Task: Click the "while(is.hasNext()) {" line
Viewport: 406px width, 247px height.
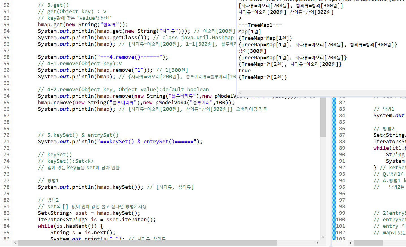Action: point(70,226)
